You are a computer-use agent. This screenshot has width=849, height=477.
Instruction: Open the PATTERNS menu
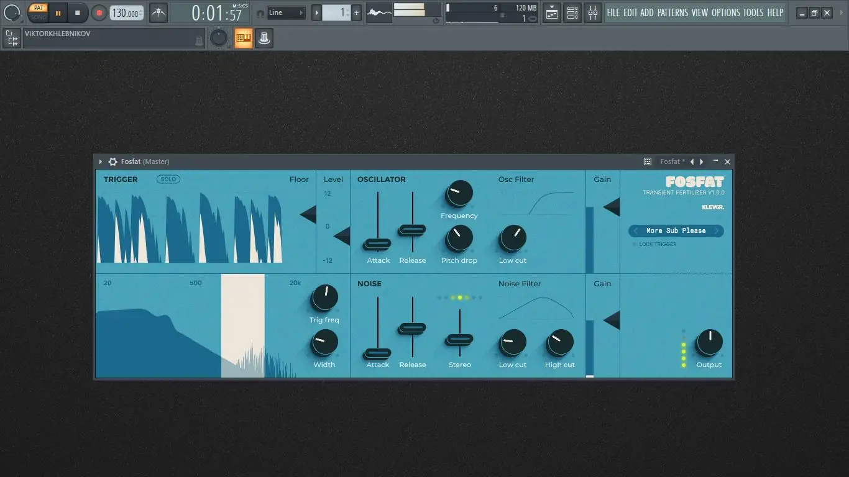[673, 12]
